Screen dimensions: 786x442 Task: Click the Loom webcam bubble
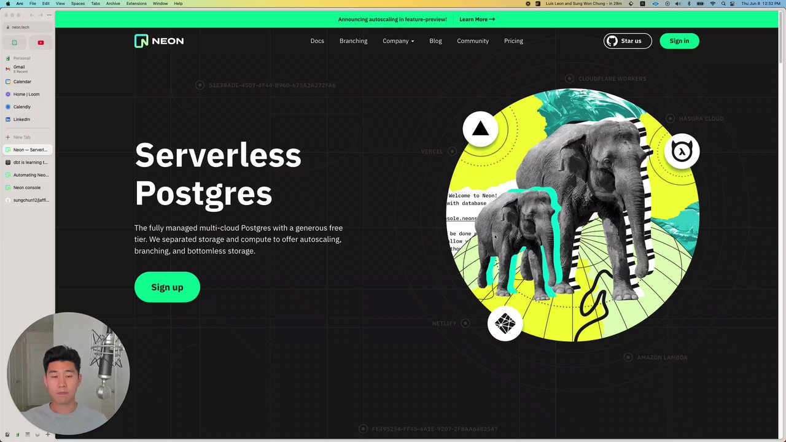click(x=68, y=373)
